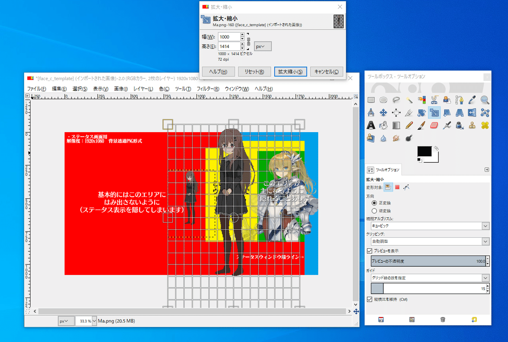
Task: Toggle quick mask at canvas bottom-left
Action: (28, 311)
